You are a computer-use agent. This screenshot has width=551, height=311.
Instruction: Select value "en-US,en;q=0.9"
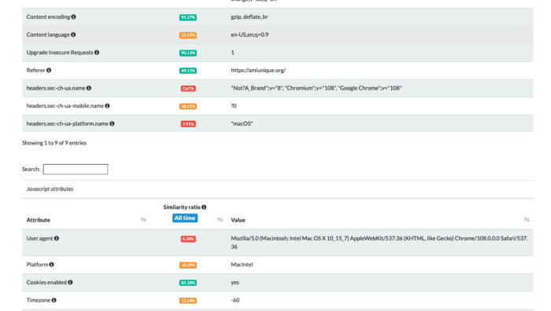coord(250,35)
